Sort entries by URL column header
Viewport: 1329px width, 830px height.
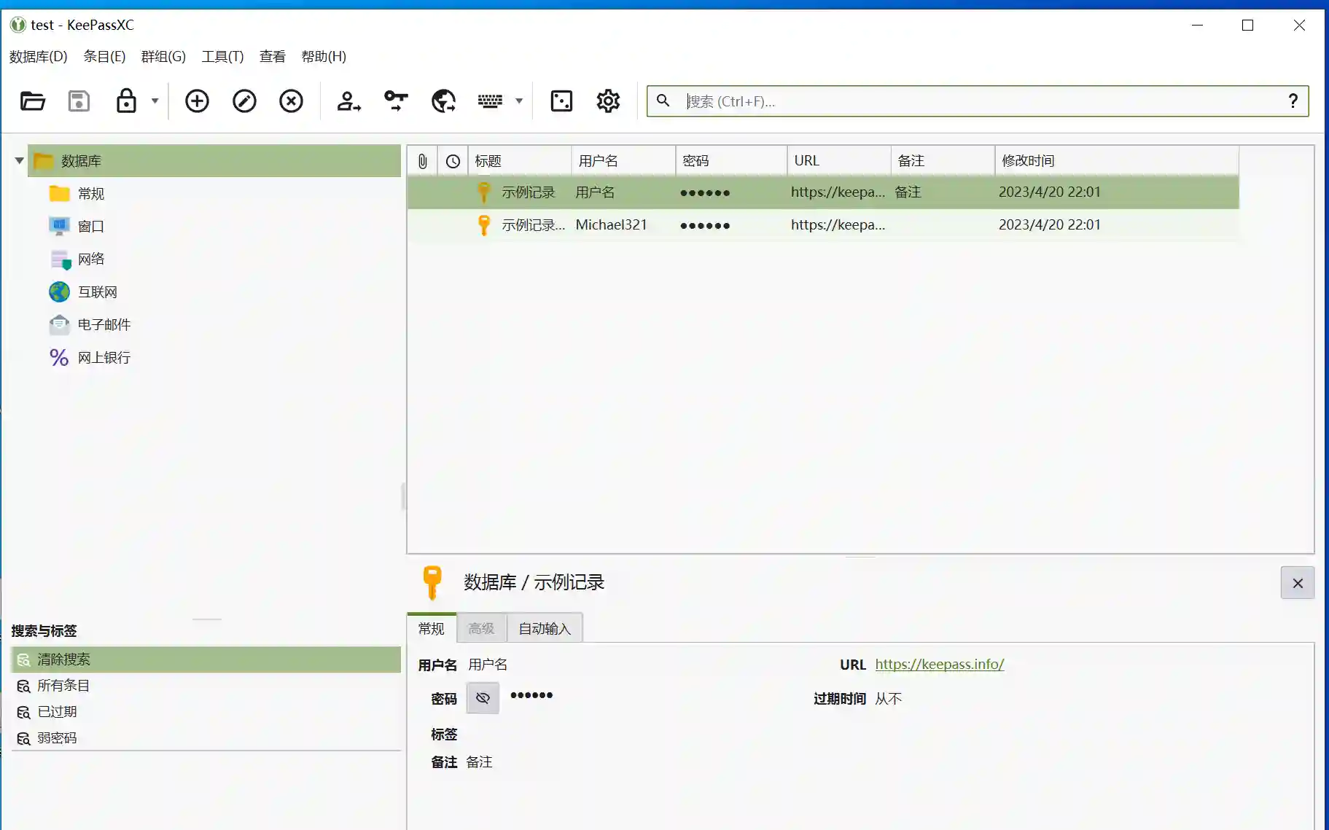click(x=839, y=160)
